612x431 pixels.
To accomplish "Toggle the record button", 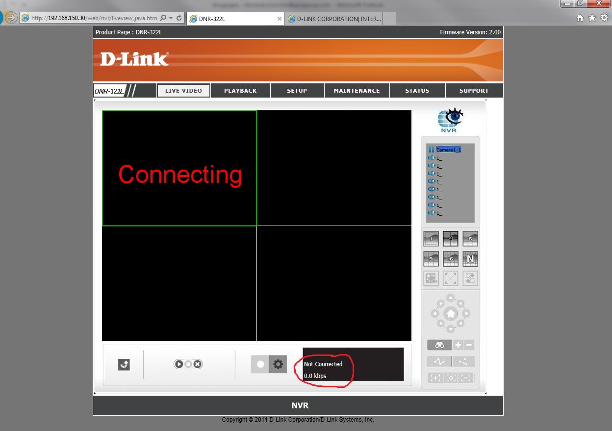I will pos(260,364).
